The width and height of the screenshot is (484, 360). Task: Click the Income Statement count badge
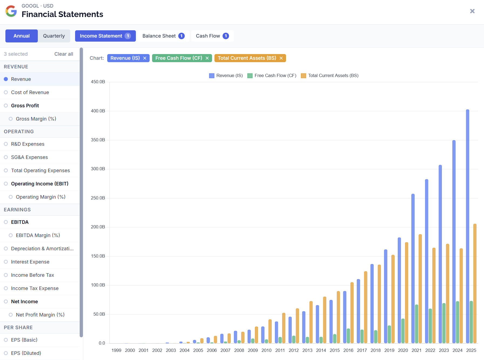(128, 36)
